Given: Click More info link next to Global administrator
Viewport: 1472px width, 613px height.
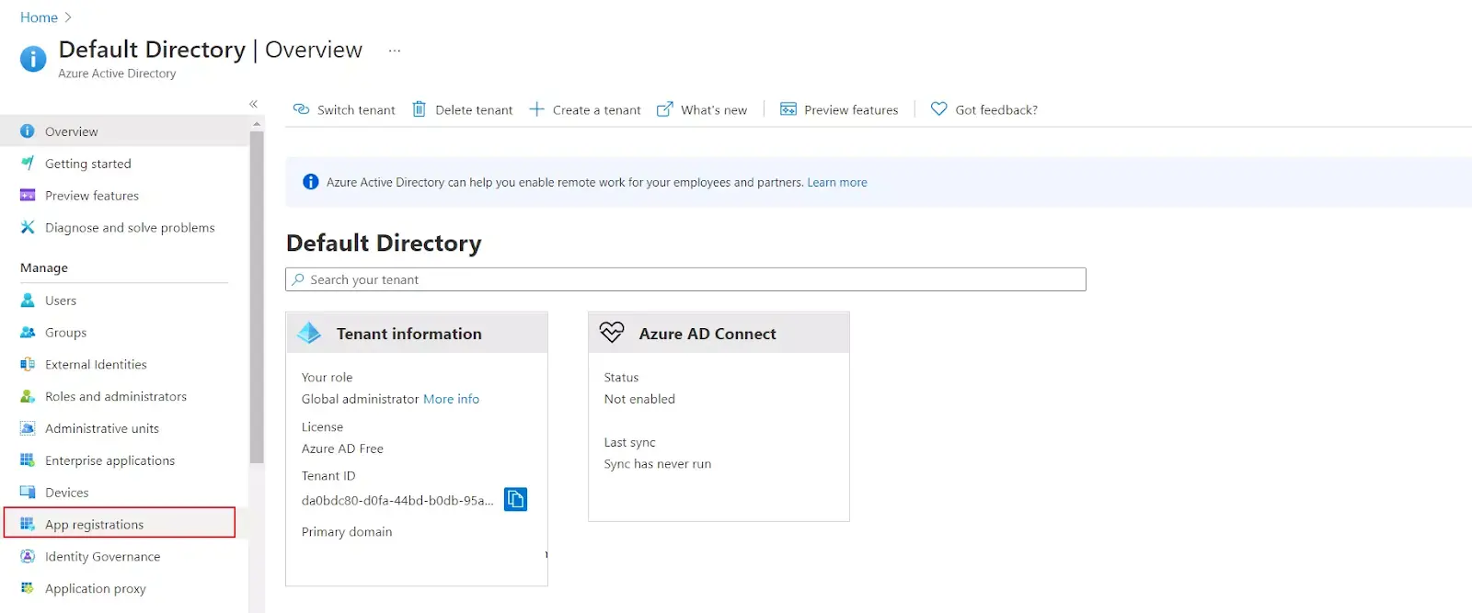Looking at the screenshot, I should 451,399.
